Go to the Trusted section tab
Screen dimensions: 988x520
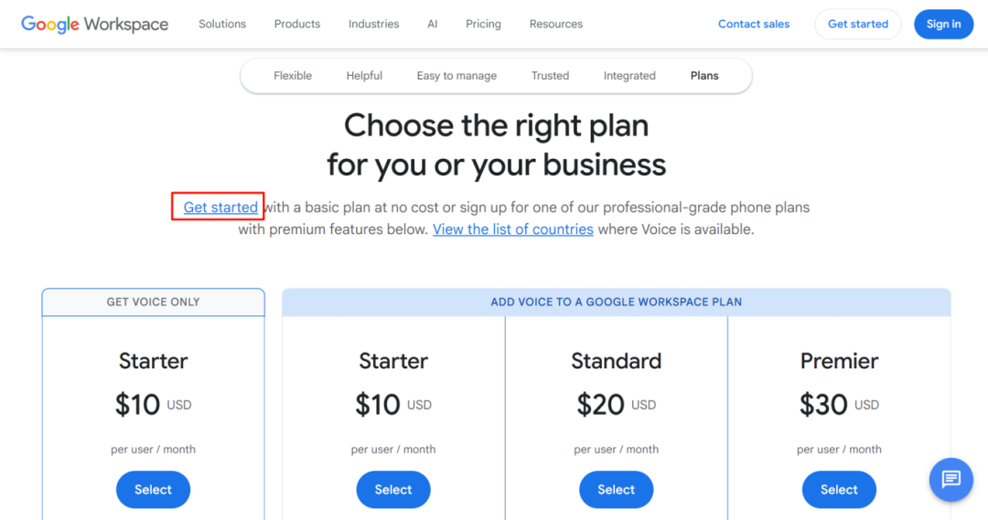tap(550, 76)
